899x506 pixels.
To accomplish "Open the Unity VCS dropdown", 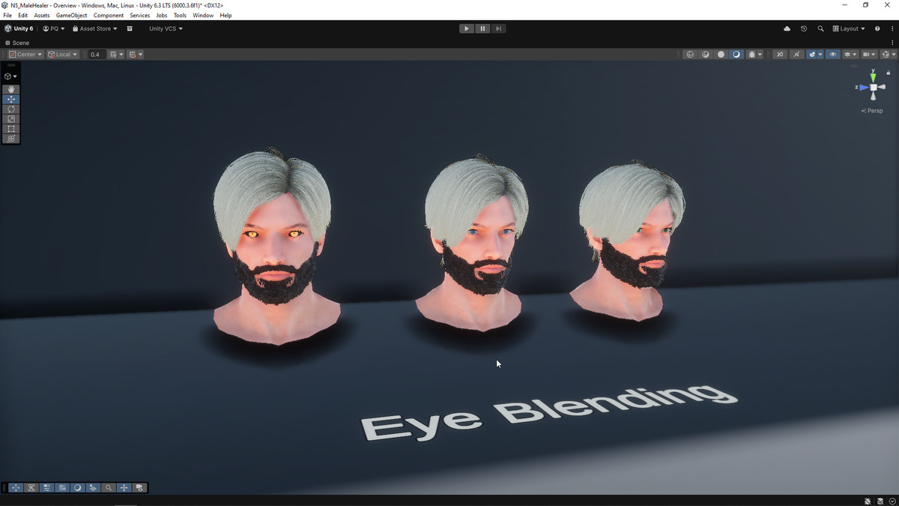I will (166, 28).
